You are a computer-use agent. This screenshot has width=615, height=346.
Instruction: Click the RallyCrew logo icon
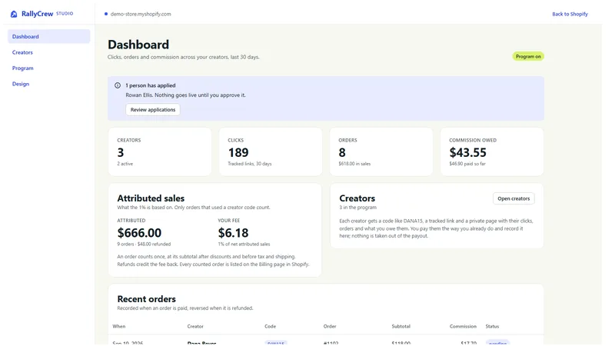coord(14,14)
